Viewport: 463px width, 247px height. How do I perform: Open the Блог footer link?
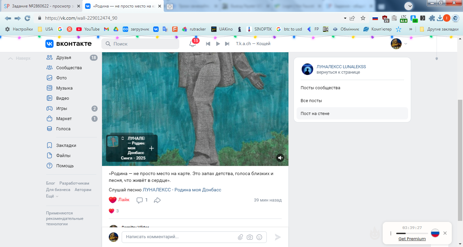pos(51,183)
